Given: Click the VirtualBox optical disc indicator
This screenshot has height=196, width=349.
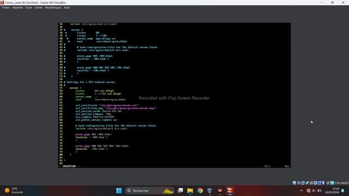Looking at the screenshot, I should click(x=298, y=183).
